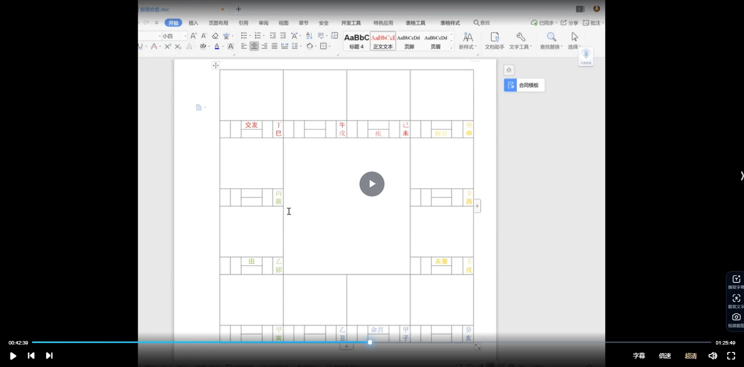Open the 选择 selection tool dropdown
The image size is (744, 367).
click(574, 41)
